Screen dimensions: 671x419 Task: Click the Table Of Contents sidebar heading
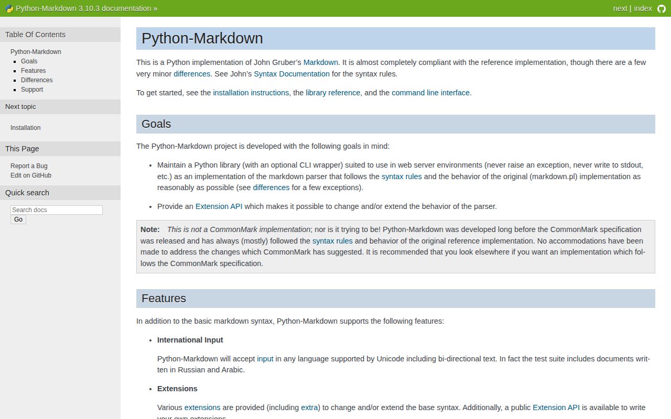coord(60,35)
